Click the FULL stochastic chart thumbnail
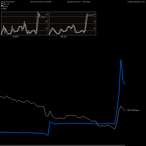 point(72,23)
